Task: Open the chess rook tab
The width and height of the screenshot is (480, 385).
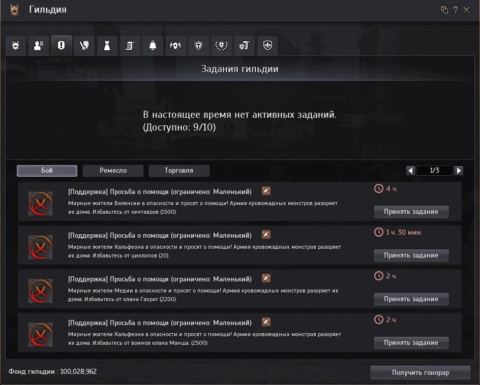Action: (x=107, y=46)
